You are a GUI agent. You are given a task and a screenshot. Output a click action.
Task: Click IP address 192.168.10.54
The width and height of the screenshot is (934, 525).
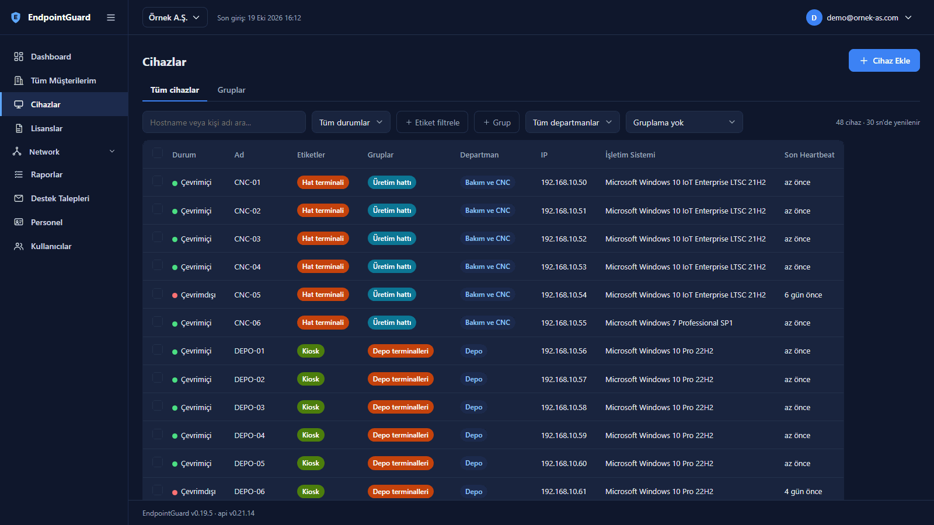pos(564,295)
